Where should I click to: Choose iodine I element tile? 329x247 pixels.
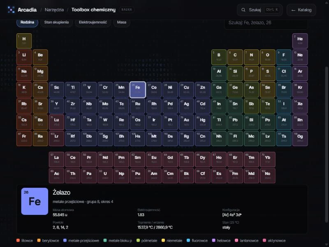(284, 106)
